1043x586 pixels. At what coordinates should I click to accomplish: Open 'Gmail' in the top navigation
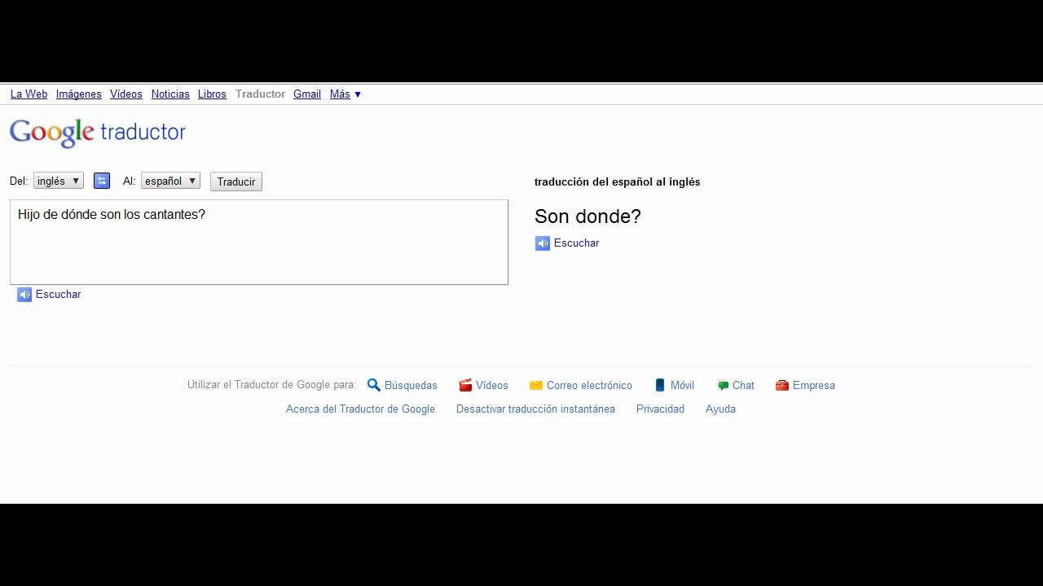307,94
